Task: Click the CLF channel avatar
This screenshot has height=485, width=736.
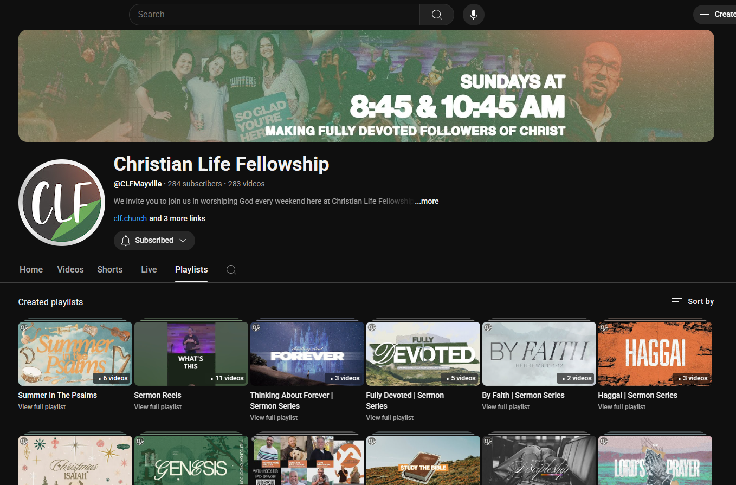Action: click(x=62, y=203)
